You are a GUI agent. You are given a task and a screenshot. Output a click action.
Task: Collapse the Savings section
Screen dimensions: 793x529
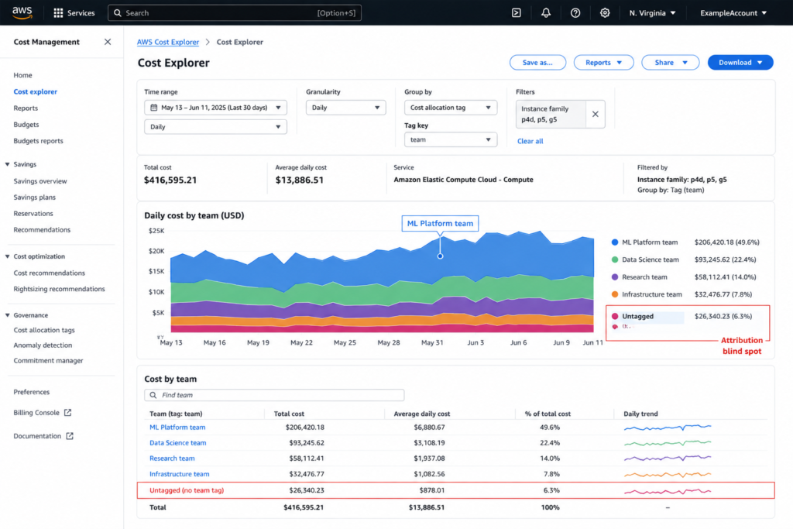8,164
